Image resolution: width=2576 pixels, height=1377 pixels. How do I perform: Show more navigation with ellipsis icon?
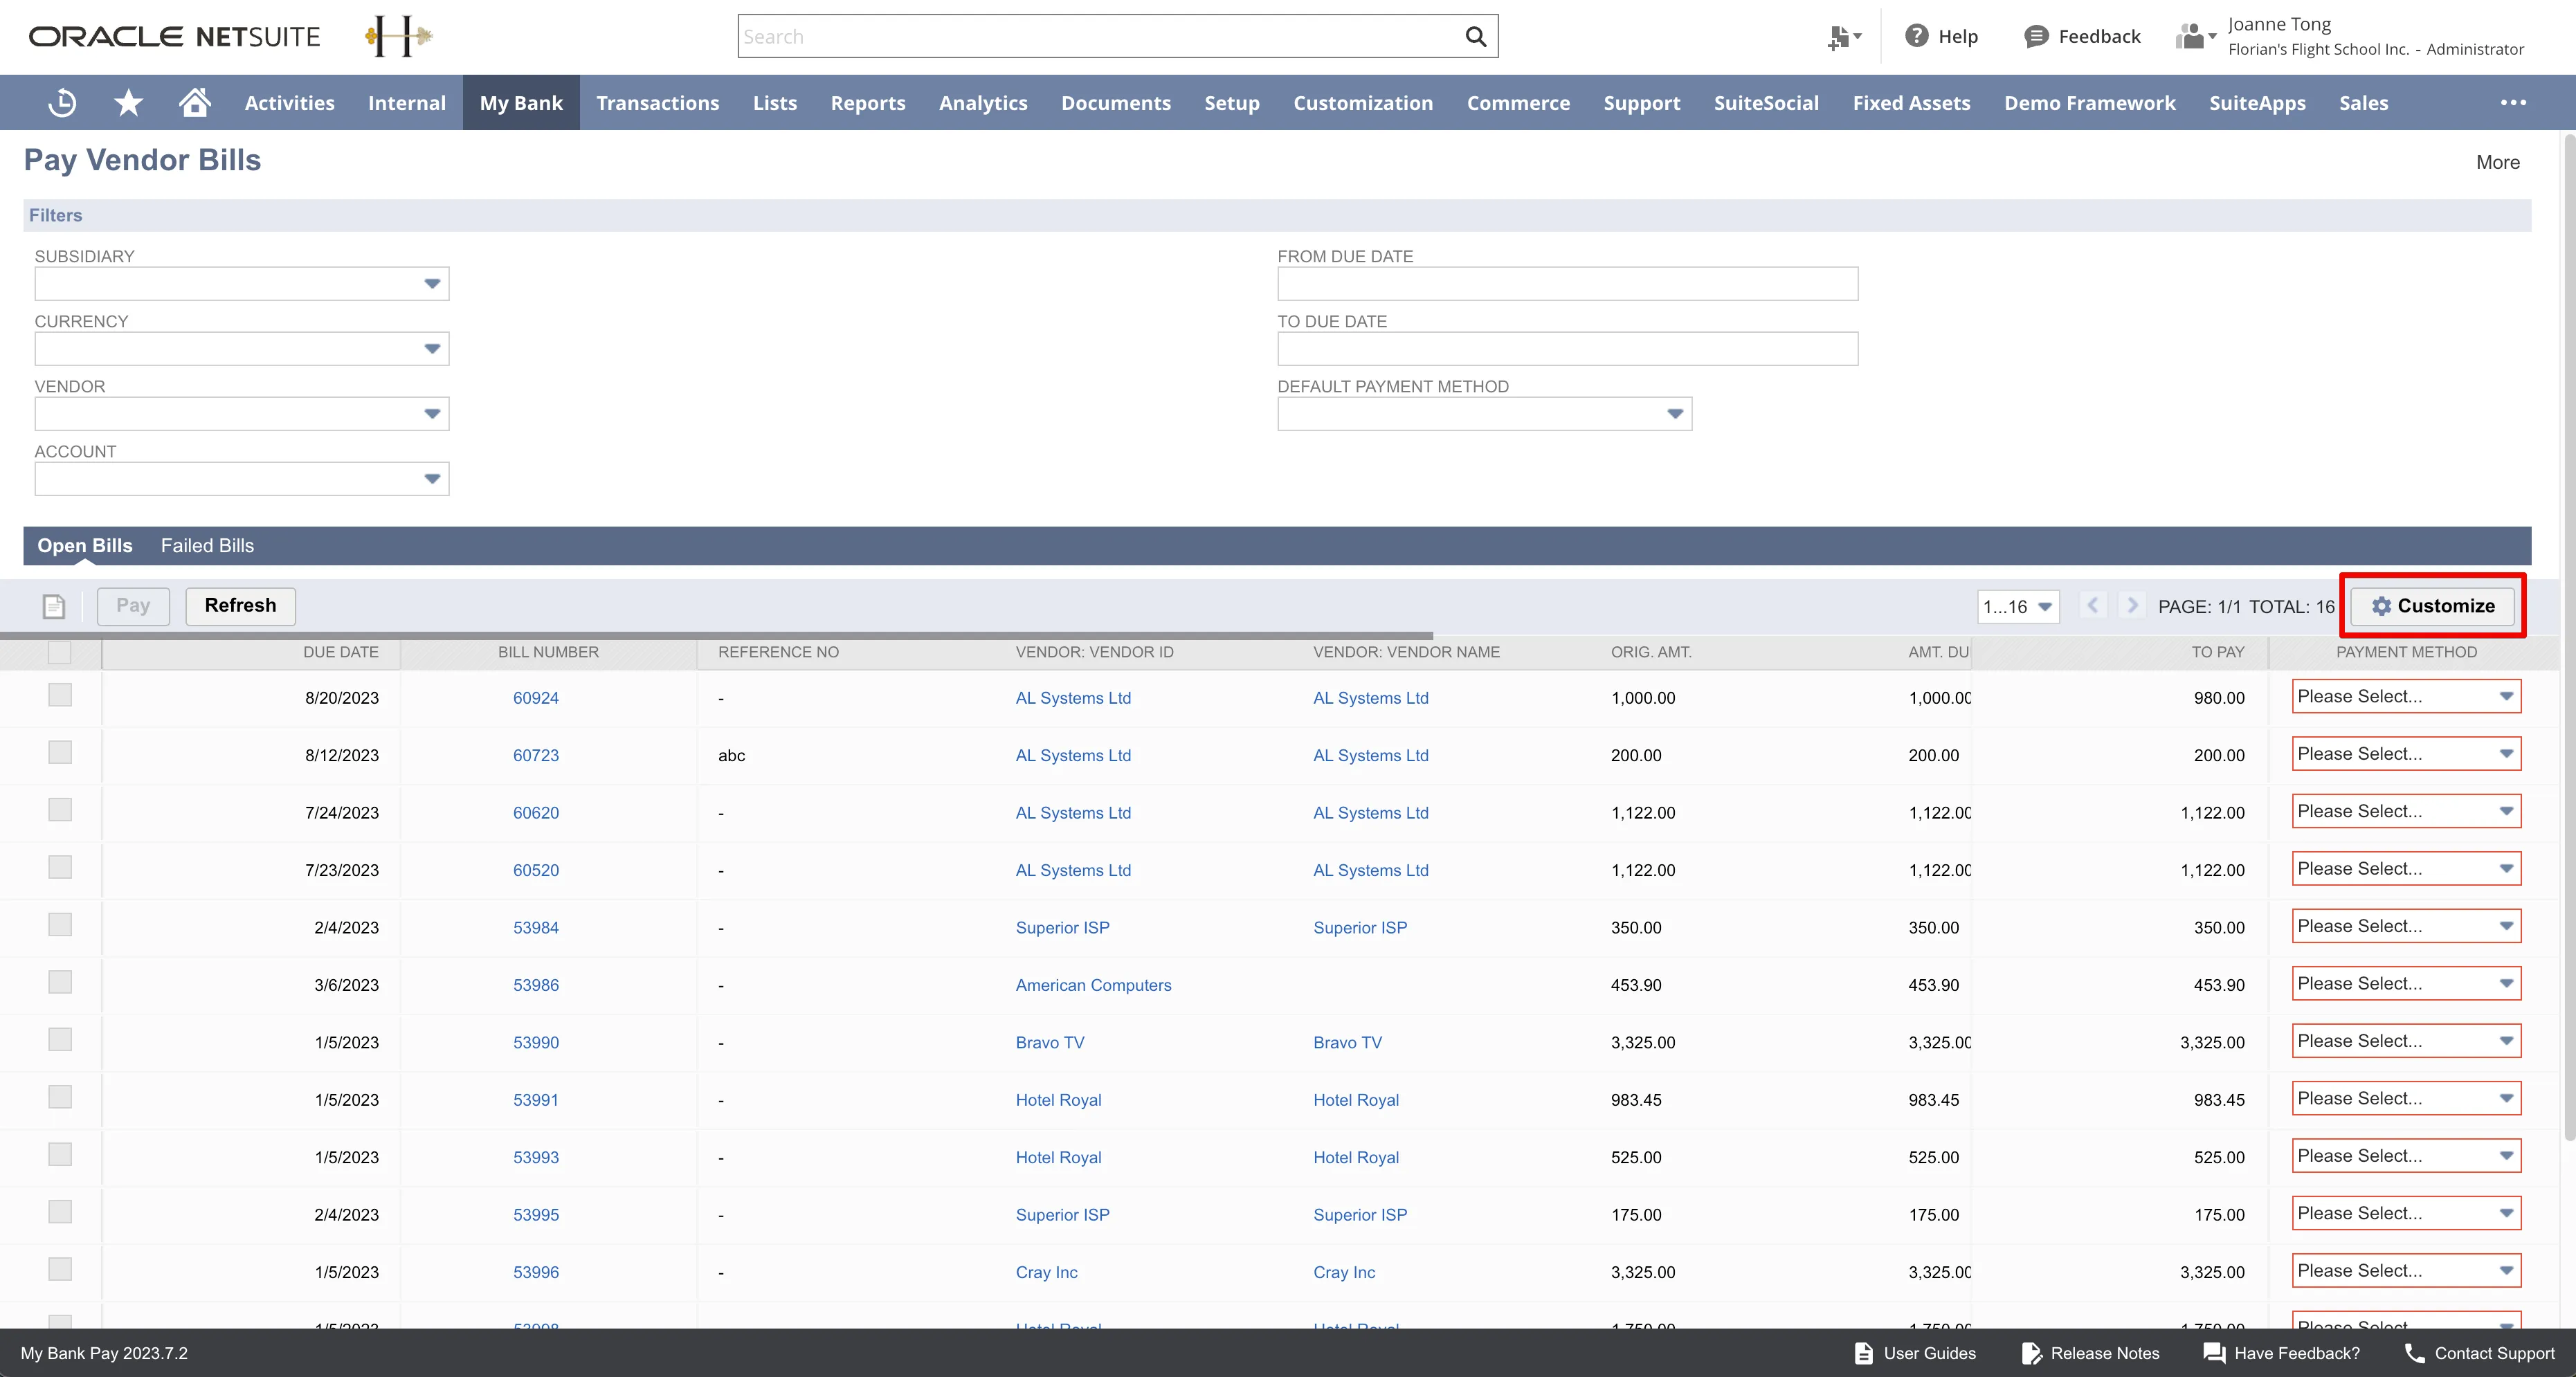click(x=2513, y=103)
